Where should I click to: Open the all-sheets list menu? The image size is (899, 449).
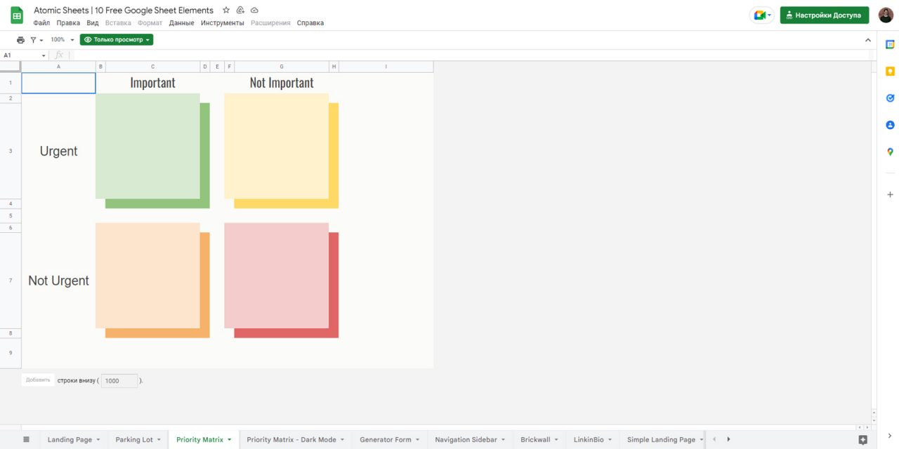[26, 439]
